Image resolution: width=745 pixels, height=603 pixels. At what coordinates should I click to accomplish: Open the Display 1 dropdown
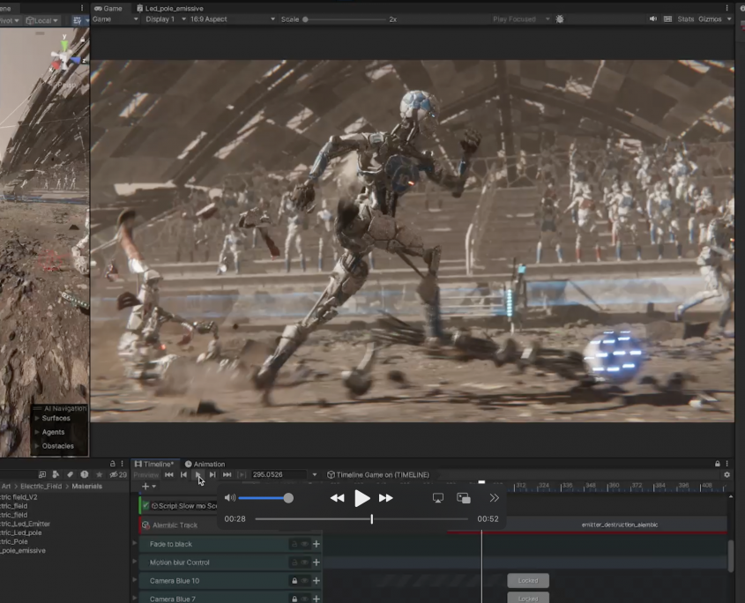coord(161,19)
